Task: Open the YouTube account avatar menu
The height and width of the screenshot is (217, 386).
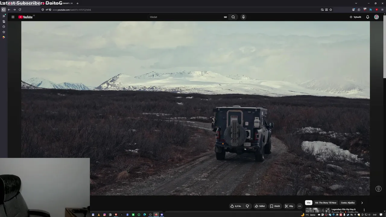Action: pos(376,17)
